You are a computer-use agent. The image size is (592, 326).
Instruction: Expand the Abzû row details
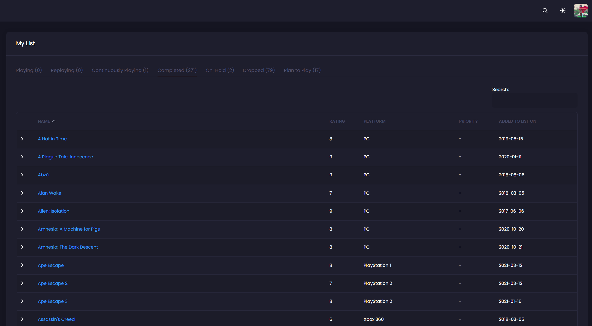click(22, 175)
